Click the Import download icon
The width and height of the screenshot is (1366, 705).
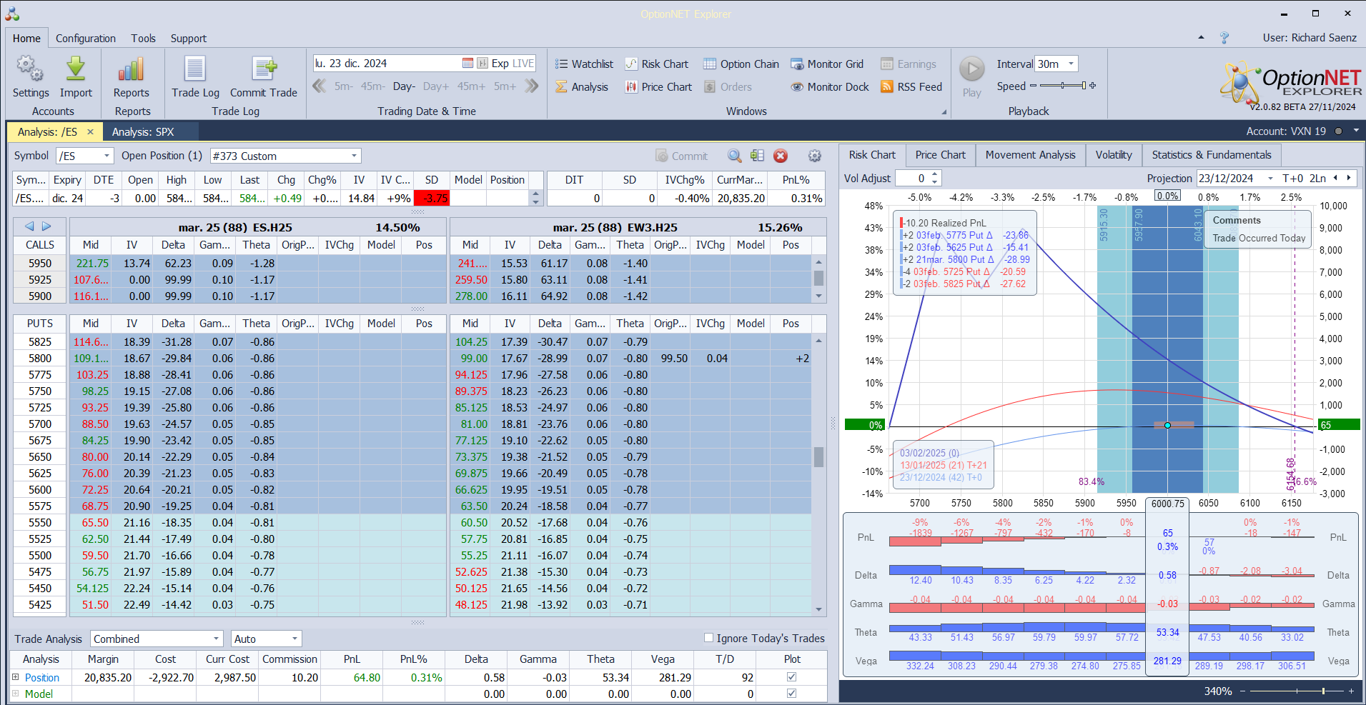pos(76,70)
